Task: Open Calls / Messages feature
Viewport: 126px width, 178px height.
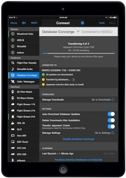Action: coord(24,81)
